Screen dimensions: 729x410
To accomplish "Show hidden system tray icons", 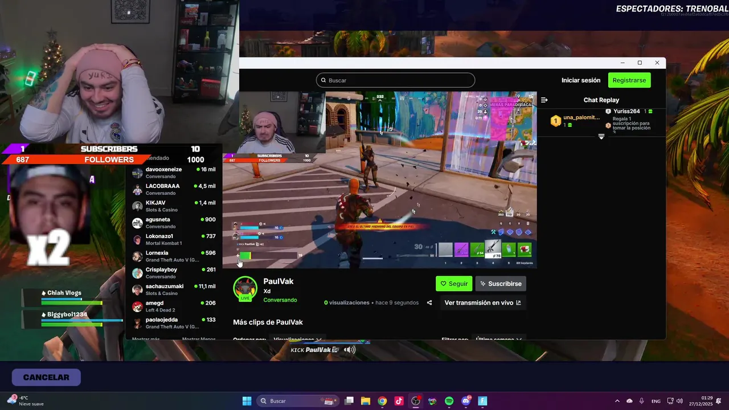I will click(617, 401).
